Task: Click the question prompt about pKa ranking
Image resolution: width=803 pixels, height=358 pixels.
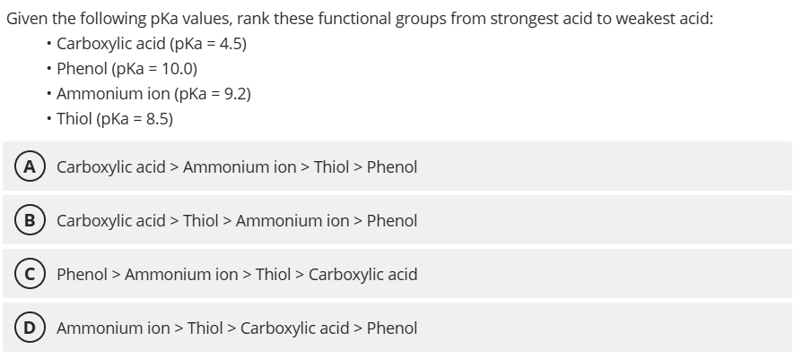Action: click(x=360, y=19)
